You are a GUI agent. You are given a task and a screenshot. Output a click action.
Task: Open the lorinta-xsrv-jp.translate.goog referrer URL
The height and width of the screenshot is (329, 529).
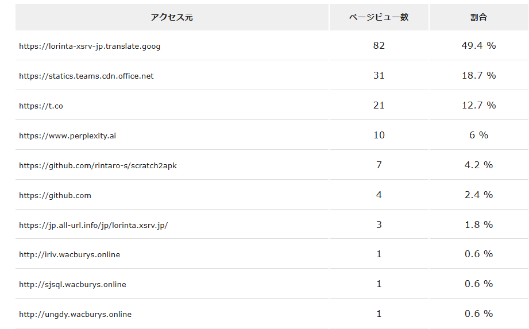[x=90, y=46]
